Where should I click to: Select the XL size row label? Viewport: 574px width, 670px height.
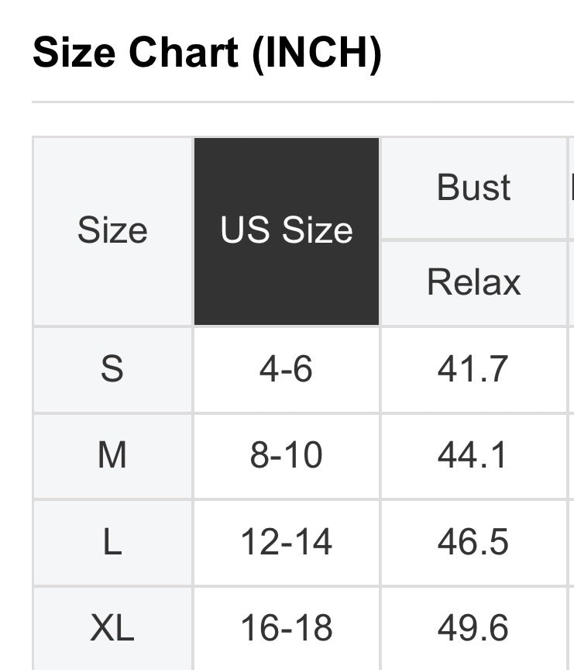click(112, 629)
